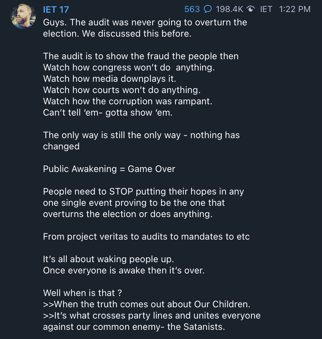The height and width of the screenshot is (339, 322).
Task: Open the 563 comments count
Action: tap(192, 9)
